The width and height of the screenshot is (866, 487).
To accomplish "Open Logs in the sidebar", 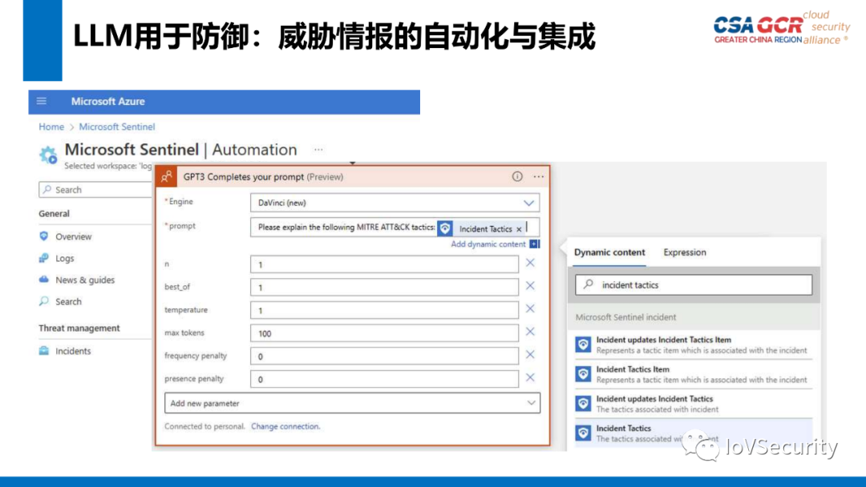I will [x=65, y=258].
